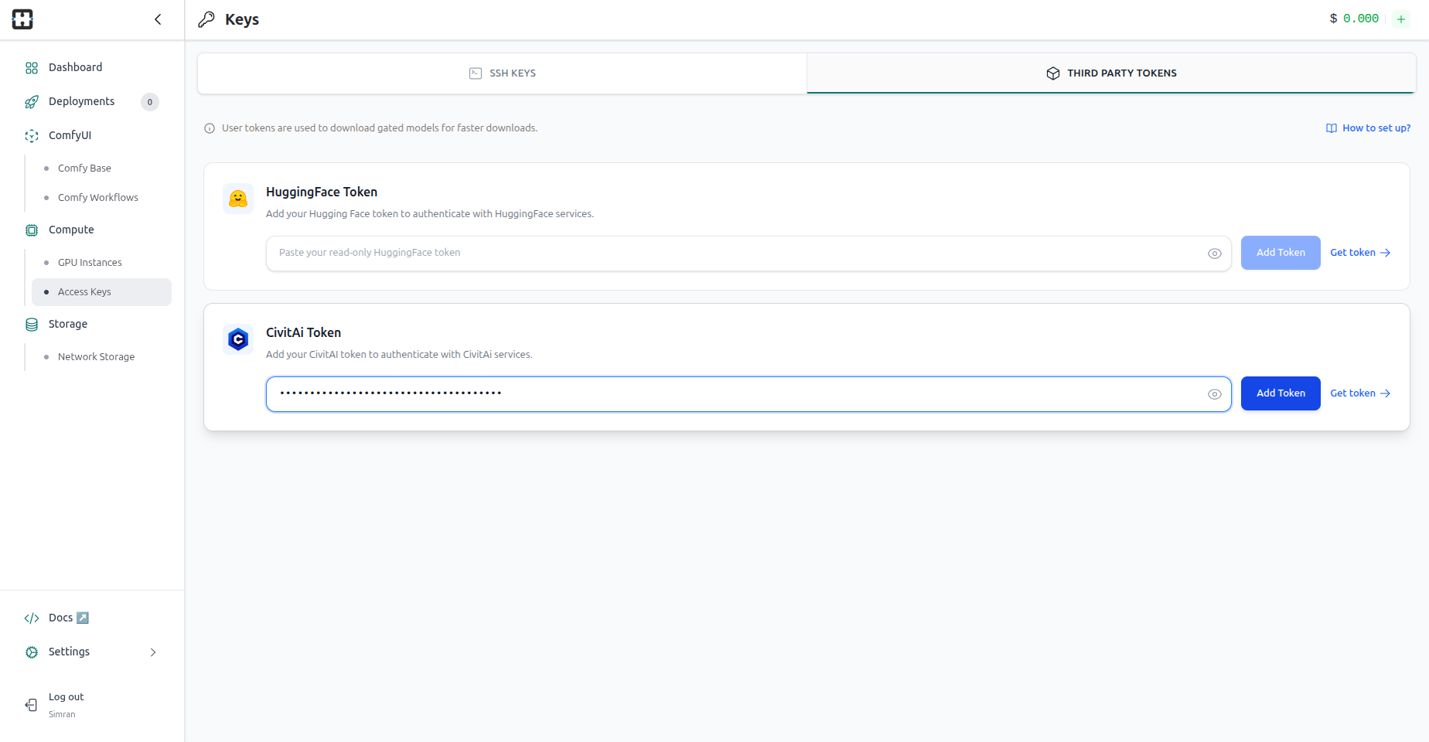
Task: Click the Storage database icon
Action: [x=32, y=325]
